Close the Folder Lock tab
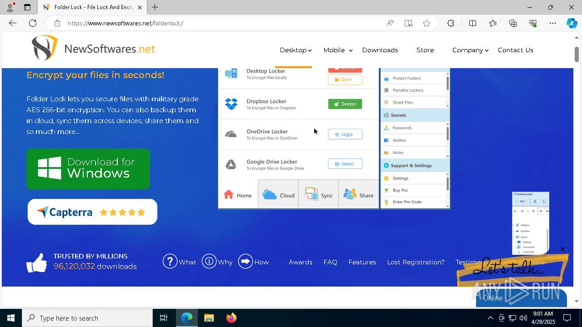This screenshot has height=327, width=582. 140,7
